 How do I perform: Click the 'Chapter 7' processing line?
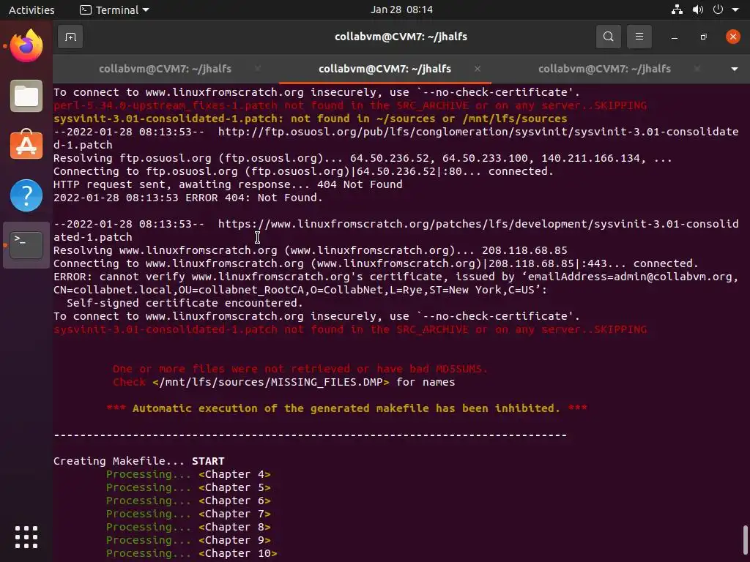(188, 514)
